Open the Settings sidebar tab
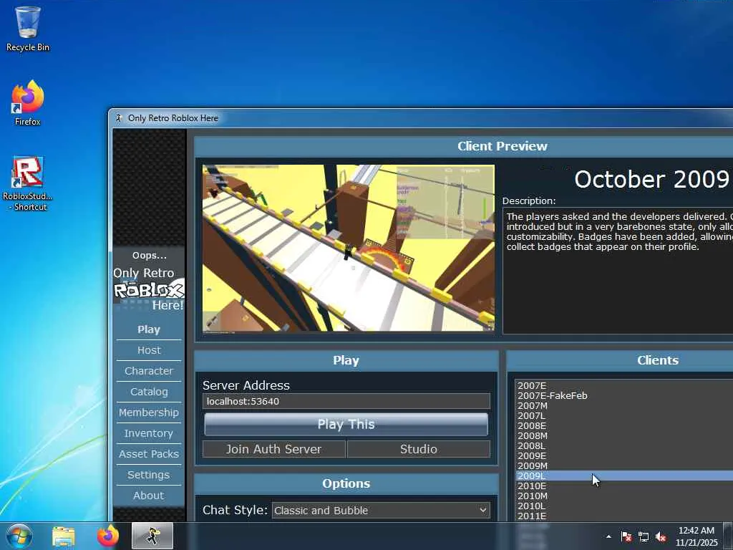The height and width of the screenshot is (550, 733). [149, 475]
